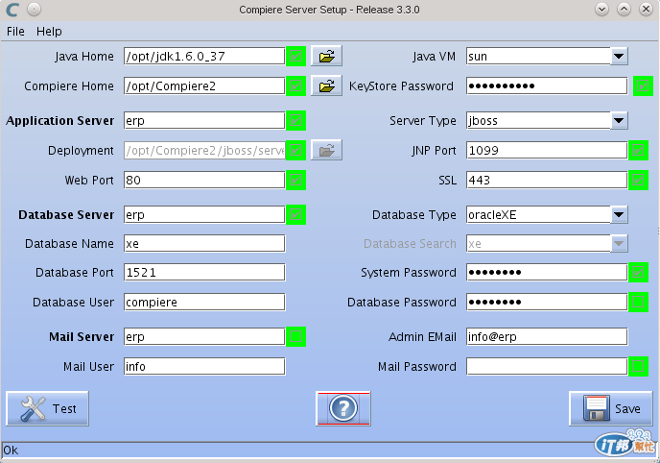Click the System Password field
660x463 pixels.
point(547,272)
